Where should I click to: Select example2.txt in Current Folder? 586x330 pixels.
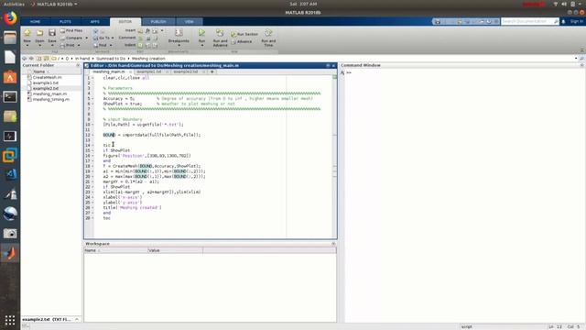[45, 88]
